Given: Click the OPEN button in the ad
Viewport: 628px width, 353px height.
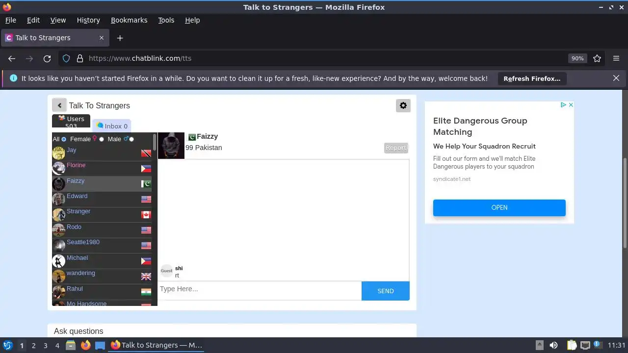Looking at the screenshot, I should tap(499, 207).
